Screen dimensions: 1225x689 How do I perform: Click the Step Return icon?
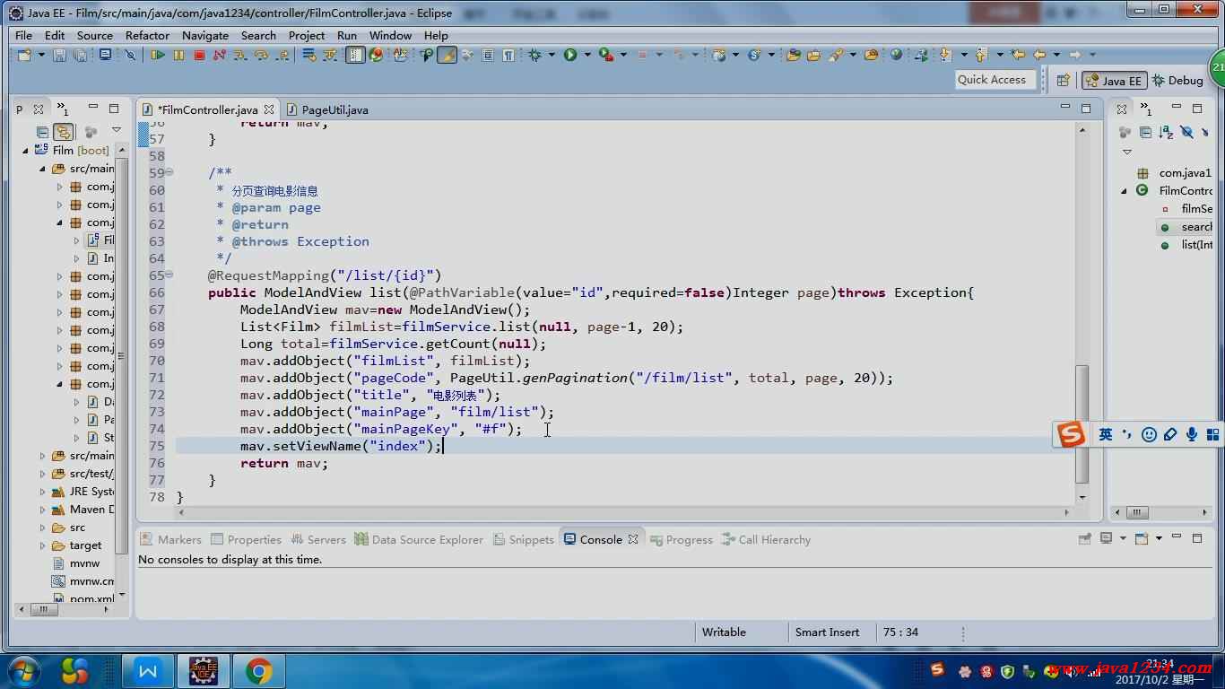282,56
